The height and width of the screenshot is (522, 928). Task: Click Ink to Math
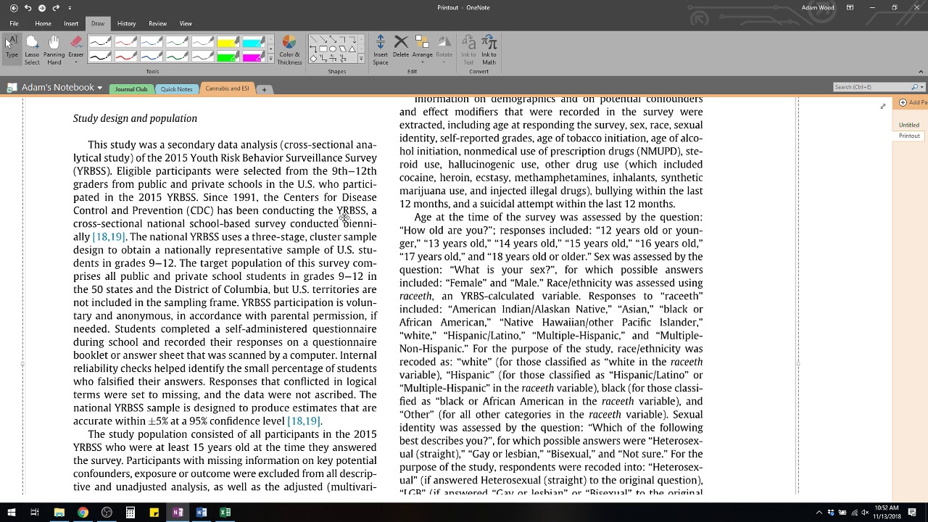(x=489, y=49)
